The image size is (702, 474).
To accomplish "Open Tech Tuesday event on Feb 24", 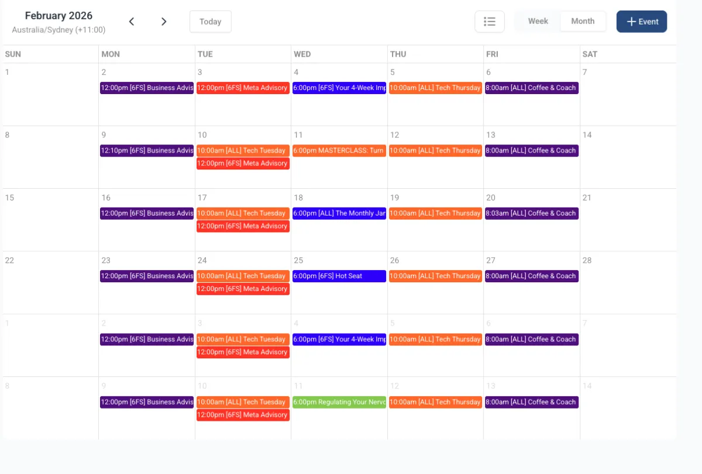I will (x=243, y=276).
